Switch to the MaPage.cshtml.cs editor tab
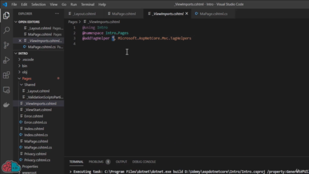 point(213,14)
